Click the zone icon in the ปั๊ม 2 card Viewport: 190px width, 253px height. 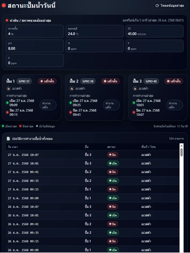(x=72, y=89)
